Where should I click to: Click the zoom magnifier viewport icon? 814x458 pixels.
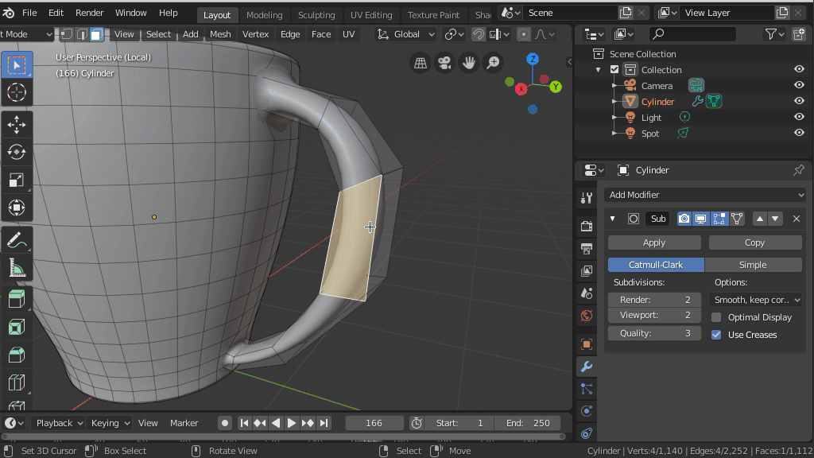point(493,63)
